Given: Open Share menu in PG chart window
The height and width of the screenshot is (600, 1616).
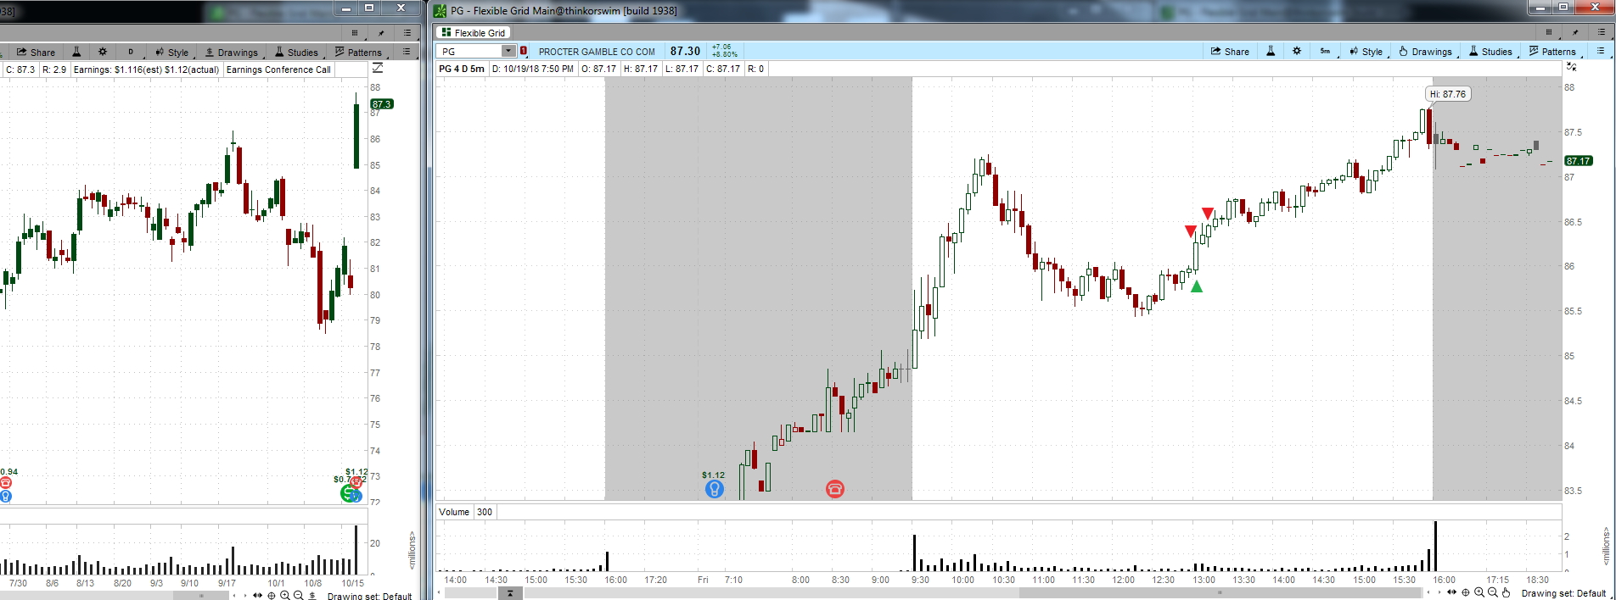Looking at the screenshot, I should (1230, 52).
